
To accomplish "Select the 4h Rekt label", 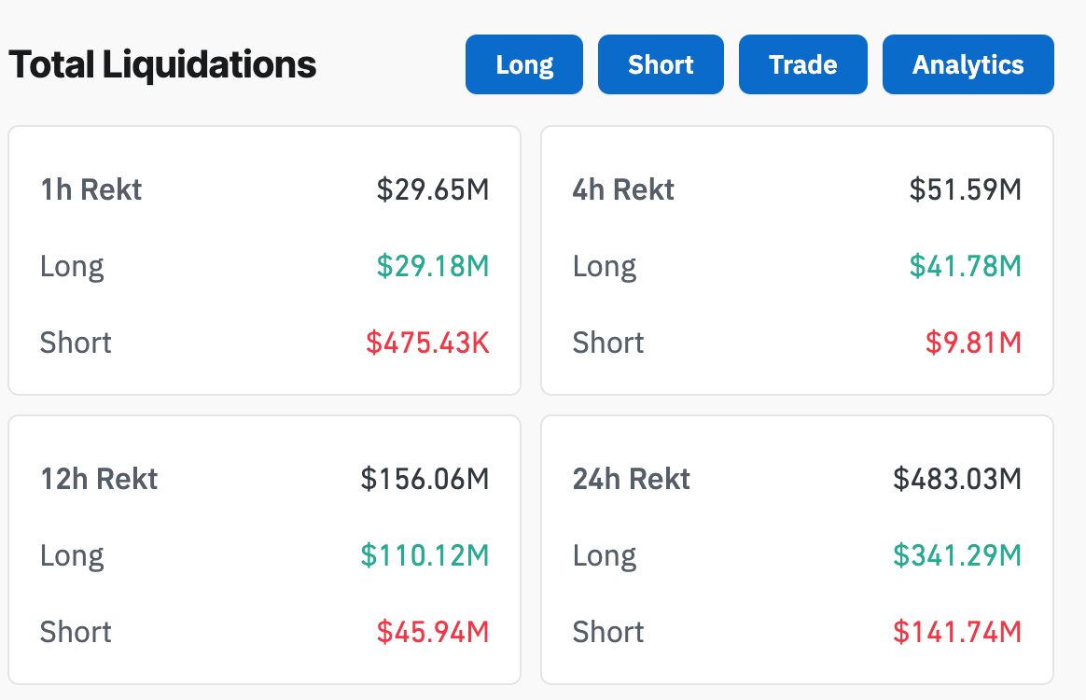I will (623, 189).
